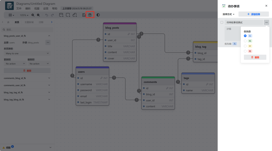
Task: Click the 添加任务 button
Action: pos(254,14)
